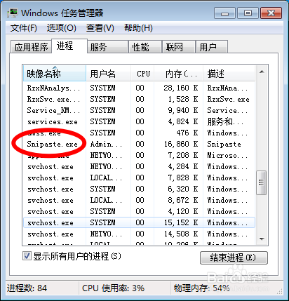Open the 文件(F) menu
This screenshot has width=289, height=301.
point(24,28)
